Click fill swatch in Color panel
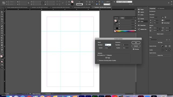The width and height of the screenshot is (173, 97). tap(115, 21)
